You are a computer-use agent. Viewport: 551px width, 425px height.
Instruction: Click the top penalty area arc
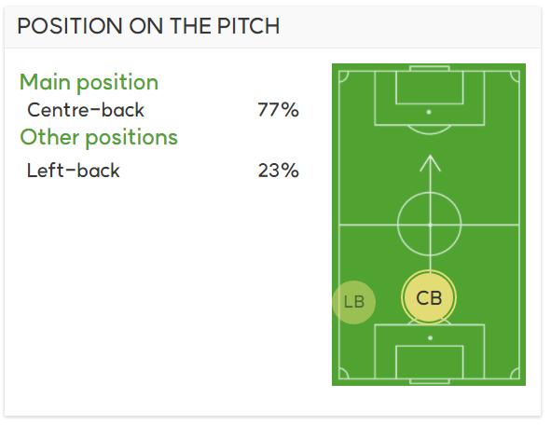pos(430,130)
